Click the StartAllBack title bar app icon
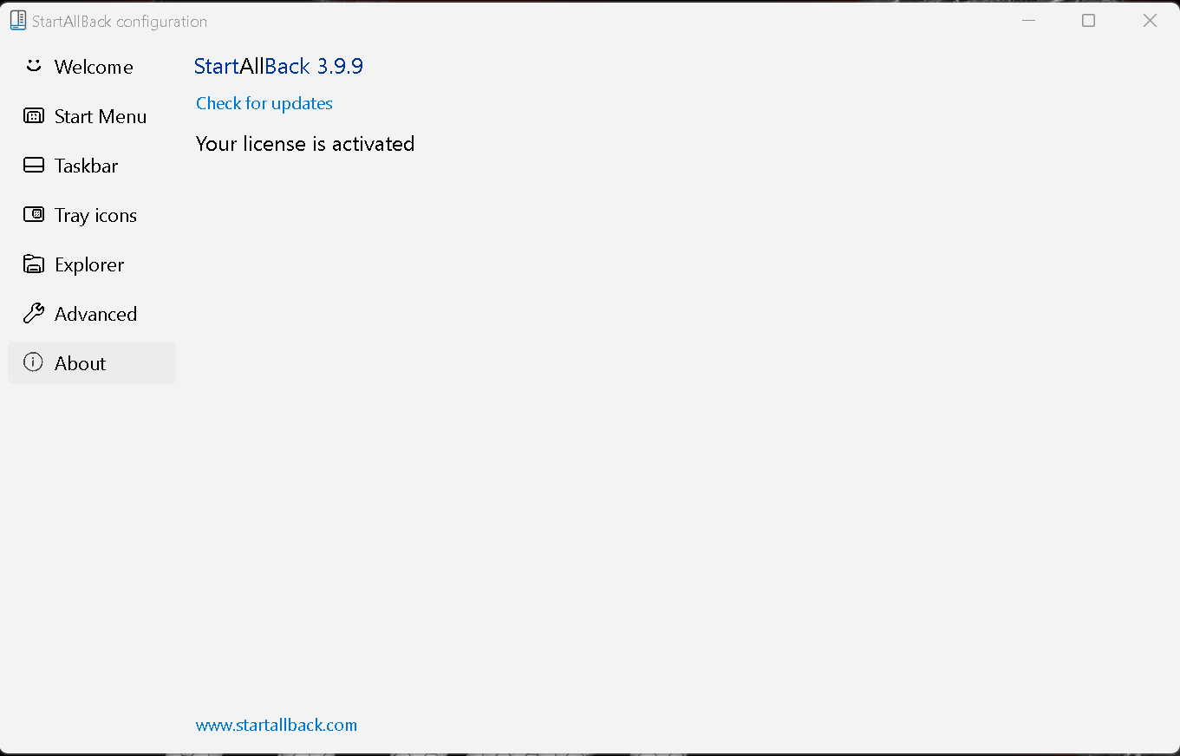This screenshot has height=756, width=1180. (18, 21)
